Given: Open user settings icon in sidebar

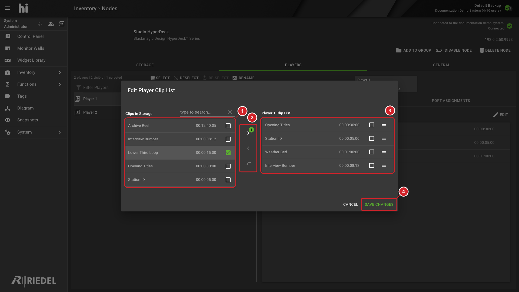Looking at the screenshot, I should point(51,24).
